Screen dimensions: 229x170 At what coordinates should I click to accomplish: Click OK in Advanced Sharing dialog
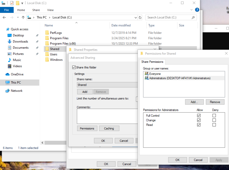coord(103,141)
